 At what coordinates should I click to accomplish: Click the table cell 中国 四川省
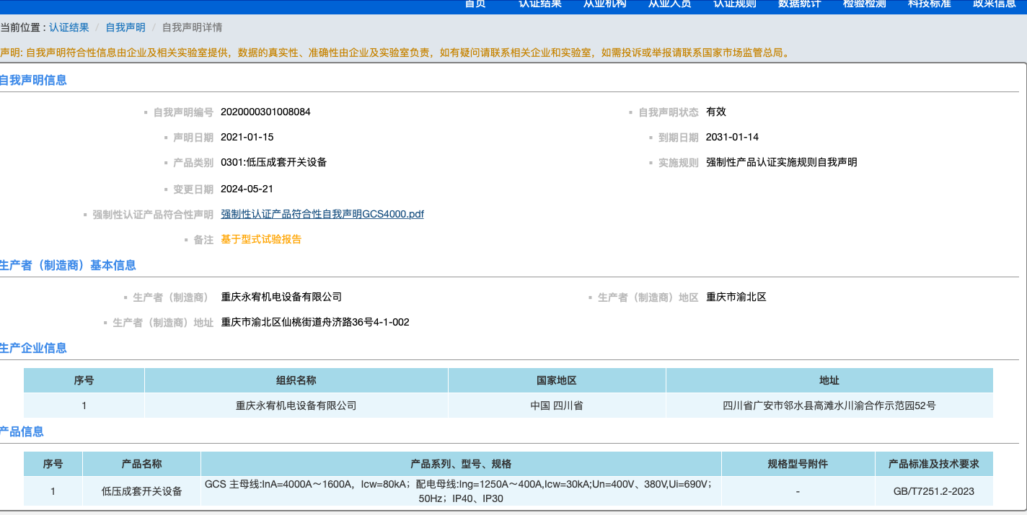point(557,406)
